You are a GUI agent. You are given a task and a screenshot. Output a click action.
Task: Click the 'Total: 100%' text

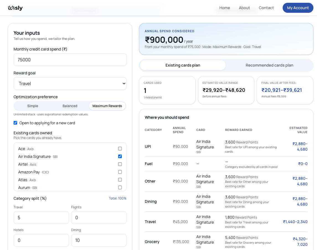[x=118, y=198]
